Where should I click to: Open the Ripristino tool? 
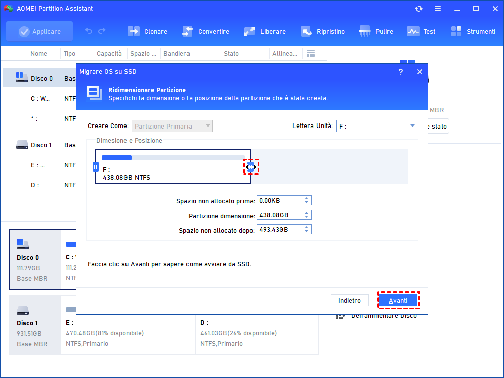point(323,31)
